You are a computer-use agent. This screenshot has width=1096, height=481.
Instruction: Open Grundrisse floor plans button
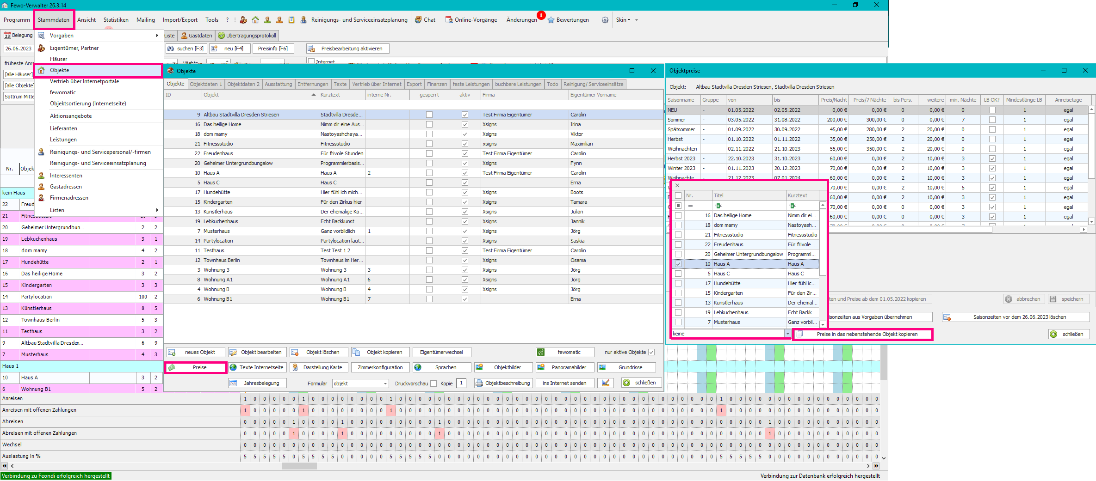pos(626,367)
